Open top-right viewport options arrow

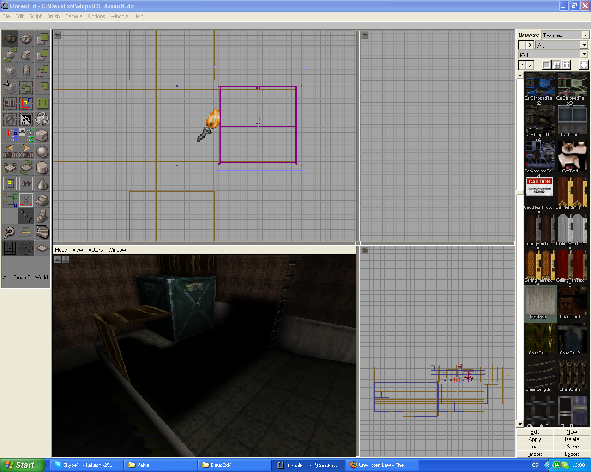365,35
